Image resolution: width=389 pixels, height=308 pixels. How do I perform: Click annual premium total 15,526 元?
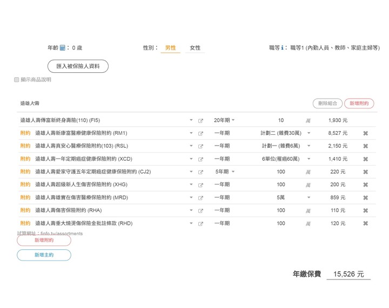348,274
